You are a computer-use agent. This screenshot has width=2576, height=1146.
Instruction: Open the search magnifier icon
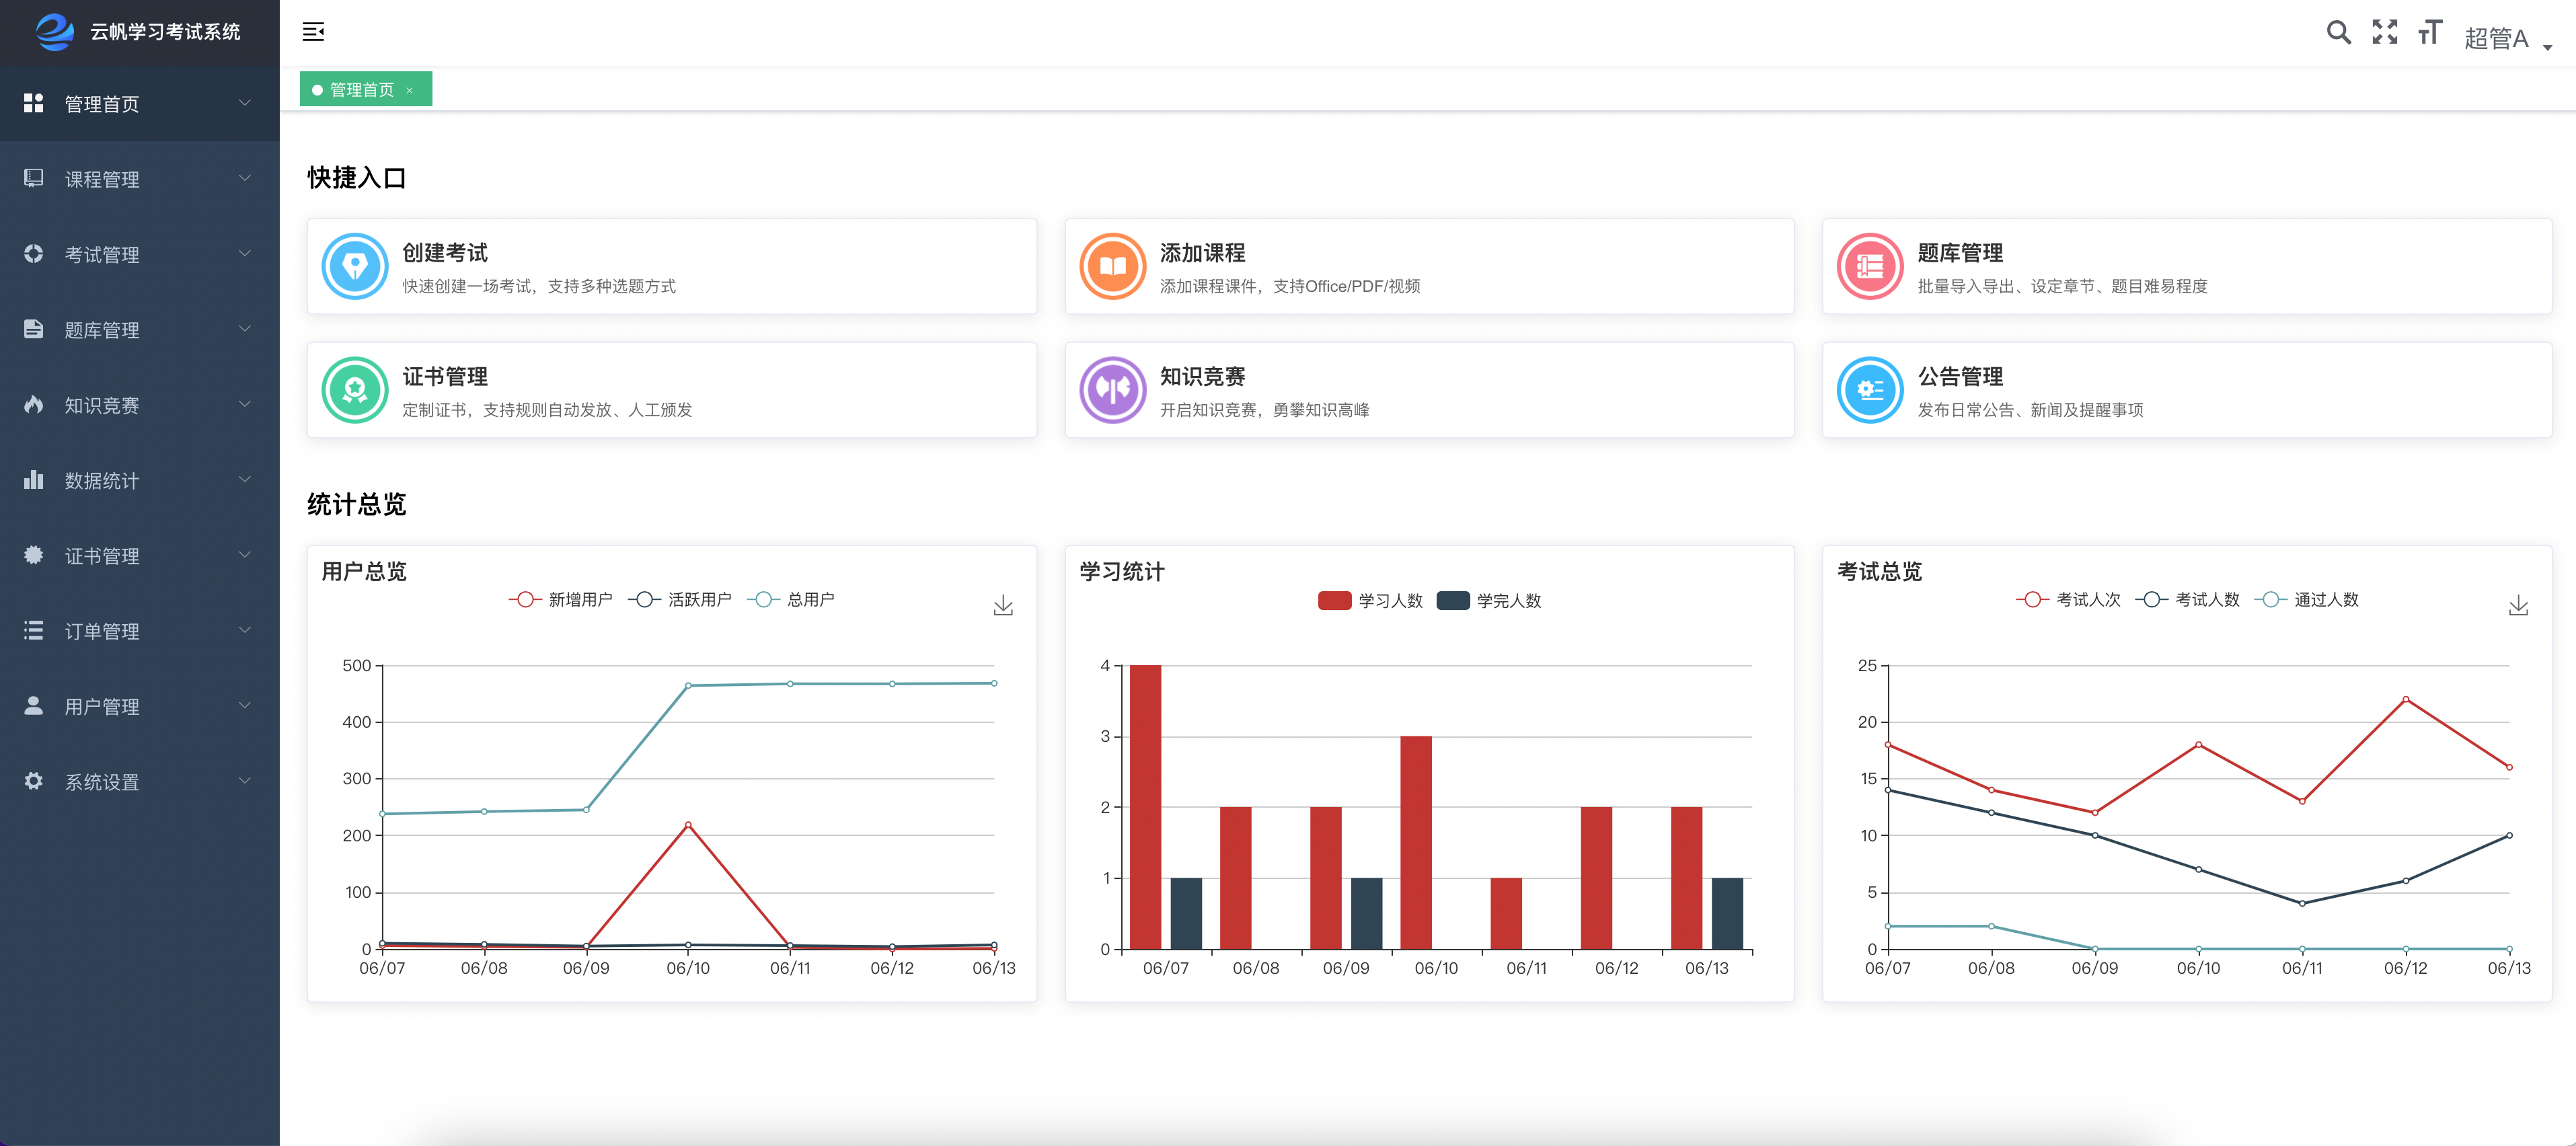[x=2338, y=33]
